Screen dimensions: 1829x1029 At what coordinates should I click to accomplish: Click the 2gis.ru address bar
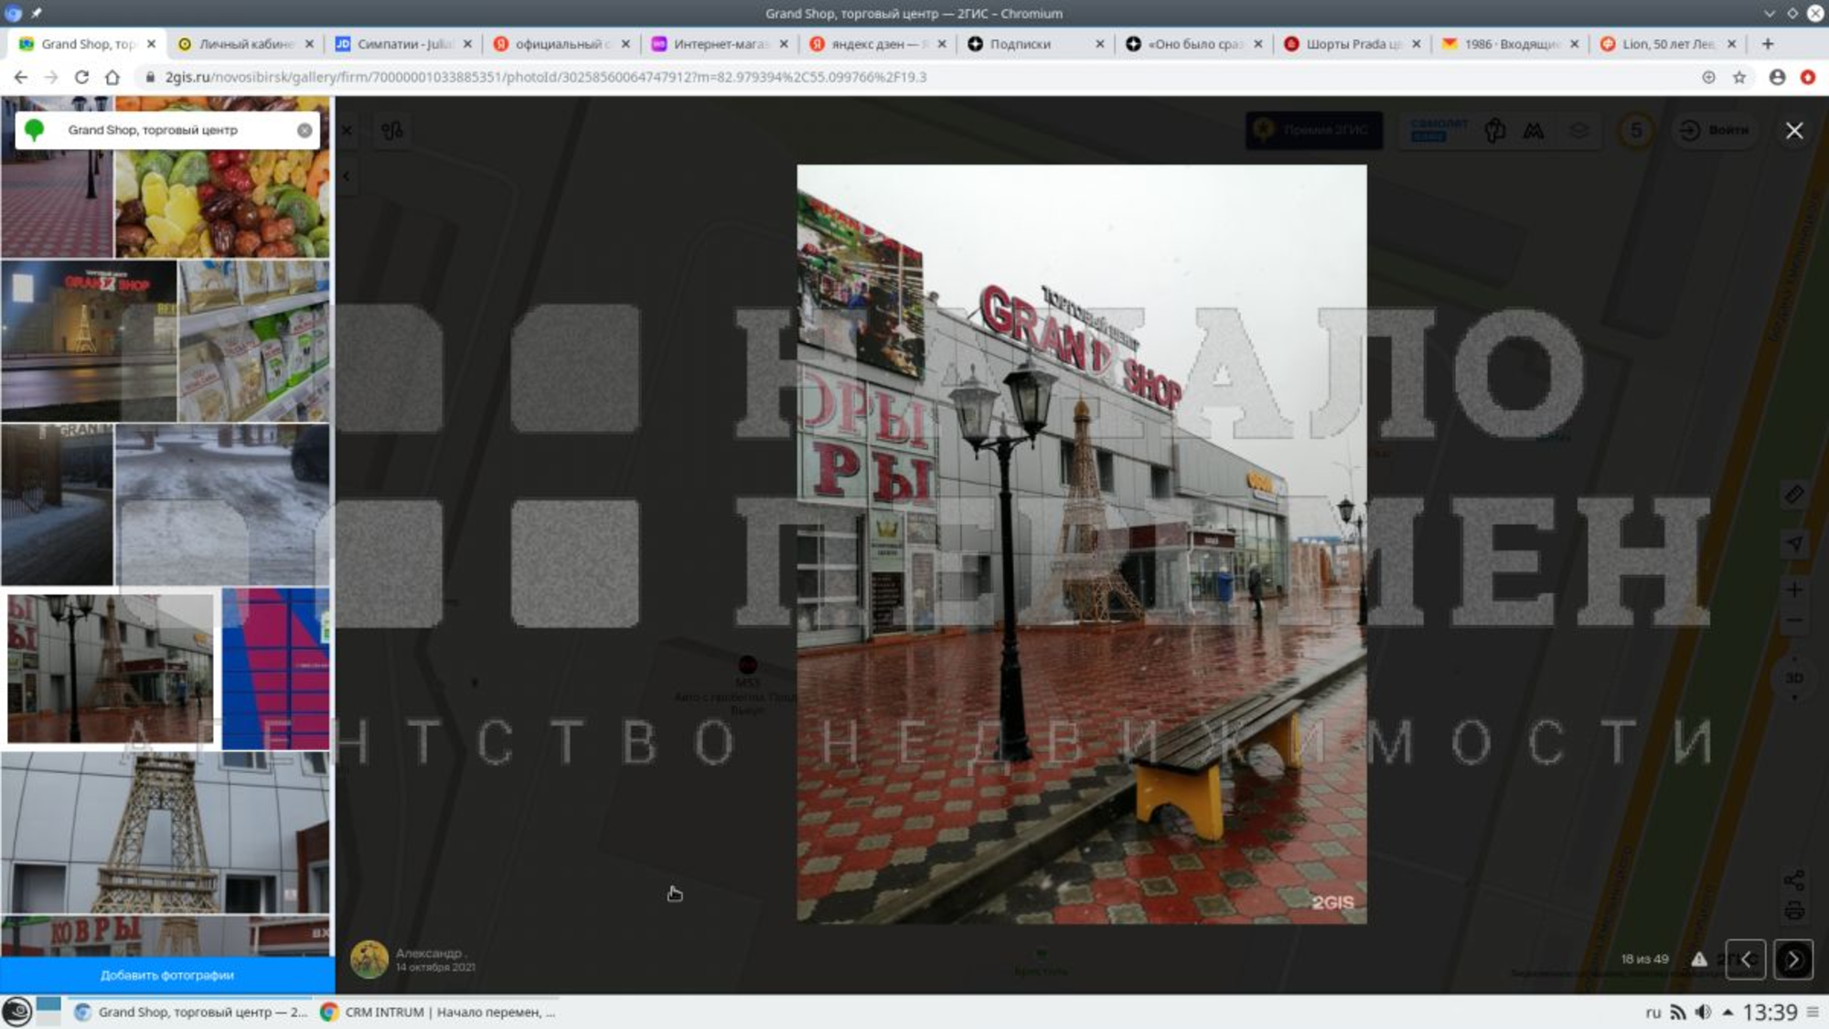pyautogui.click(x=914, y=78)
